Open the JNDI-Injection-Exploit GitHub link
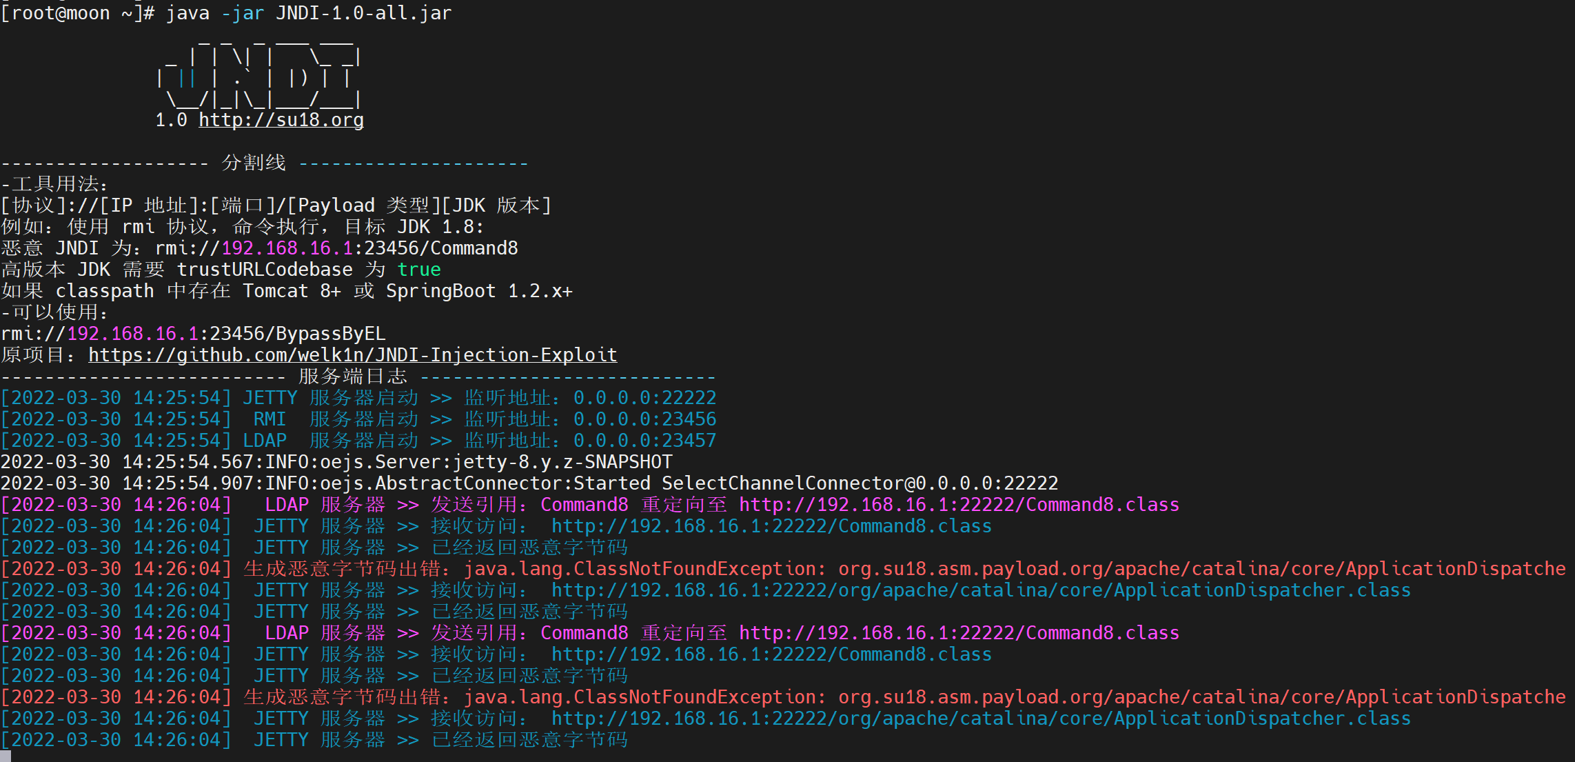Image resolution: width=1575 pixels, height=762 pixels. click(352, 355)
